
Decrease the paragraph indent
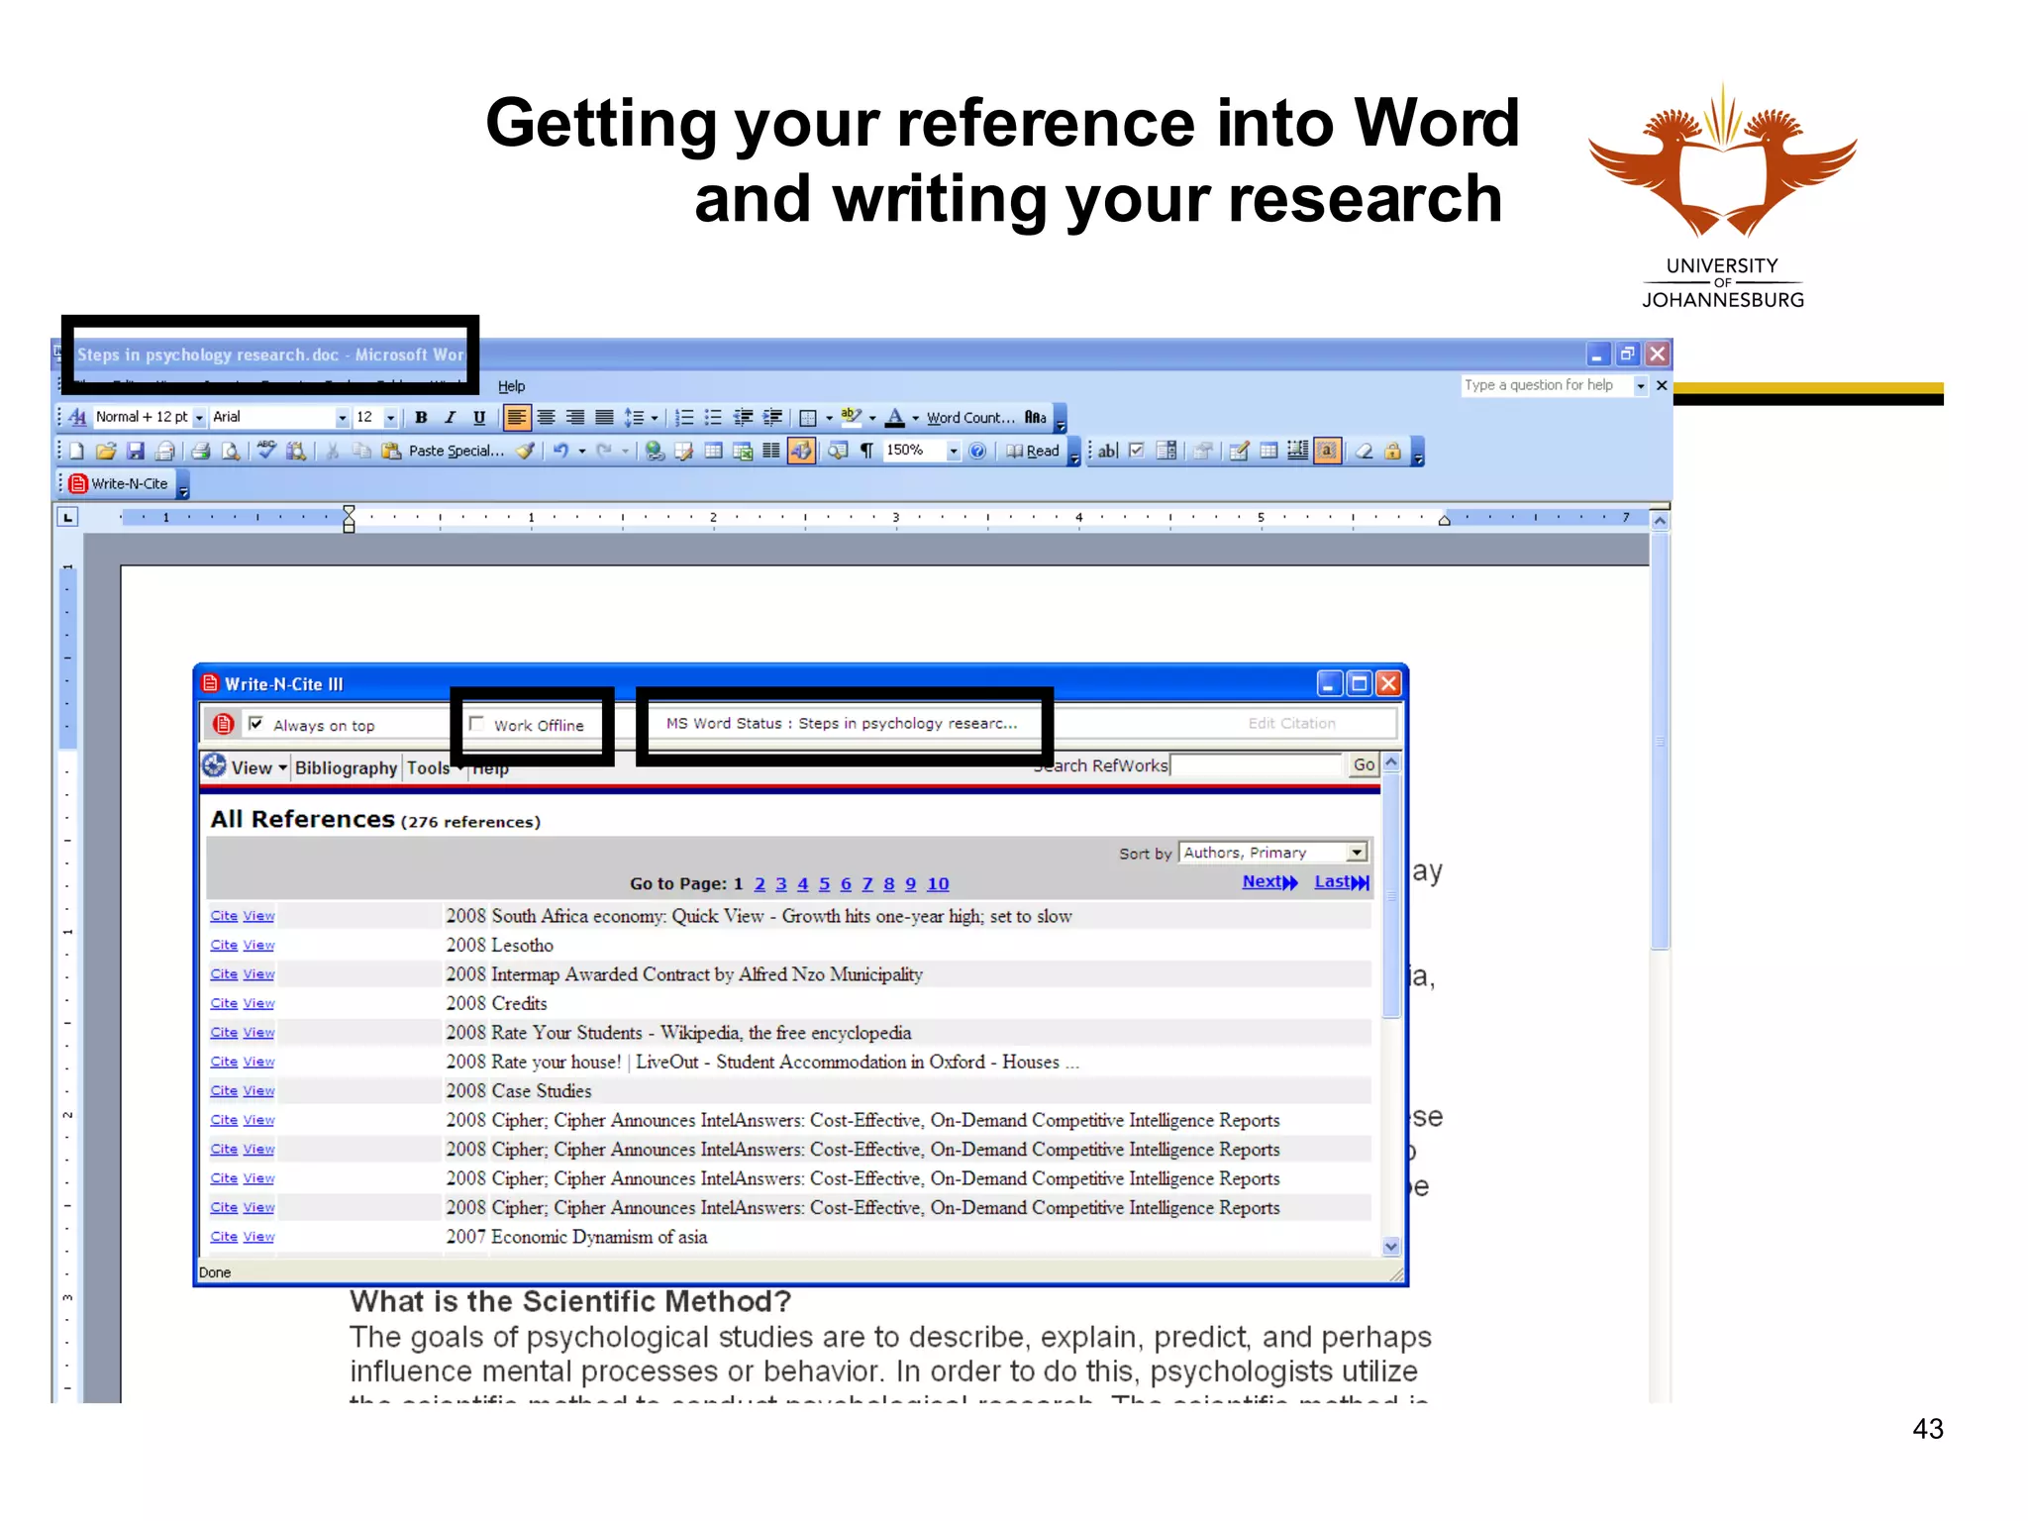click(x=744, y=418)
